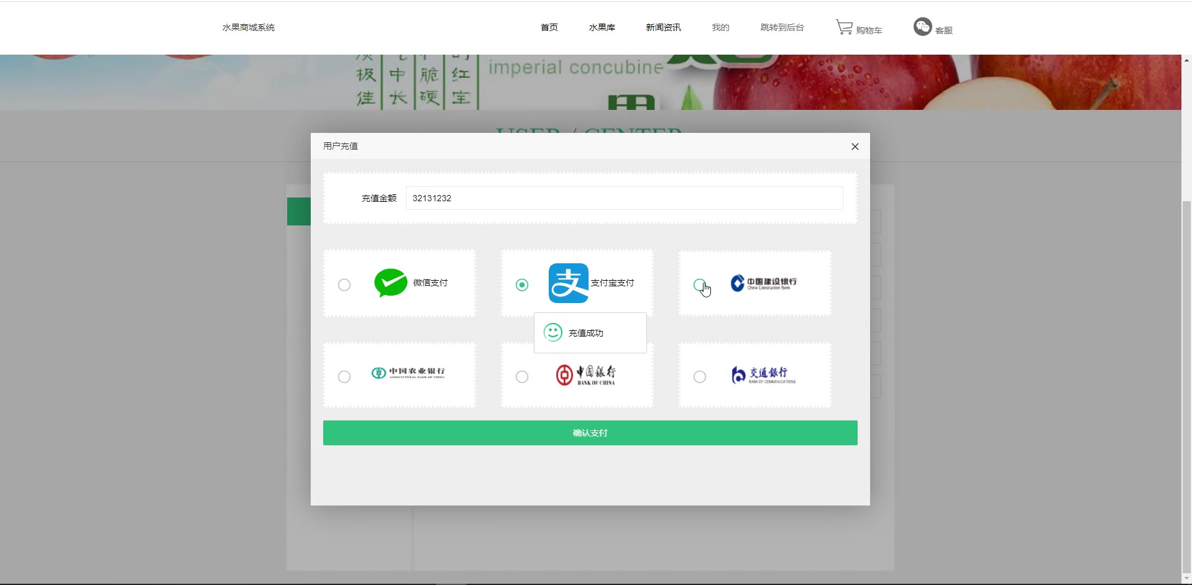Click the scrollbar up arrow
This screenshot has height=585, width=1192.
pos(1187,60)
